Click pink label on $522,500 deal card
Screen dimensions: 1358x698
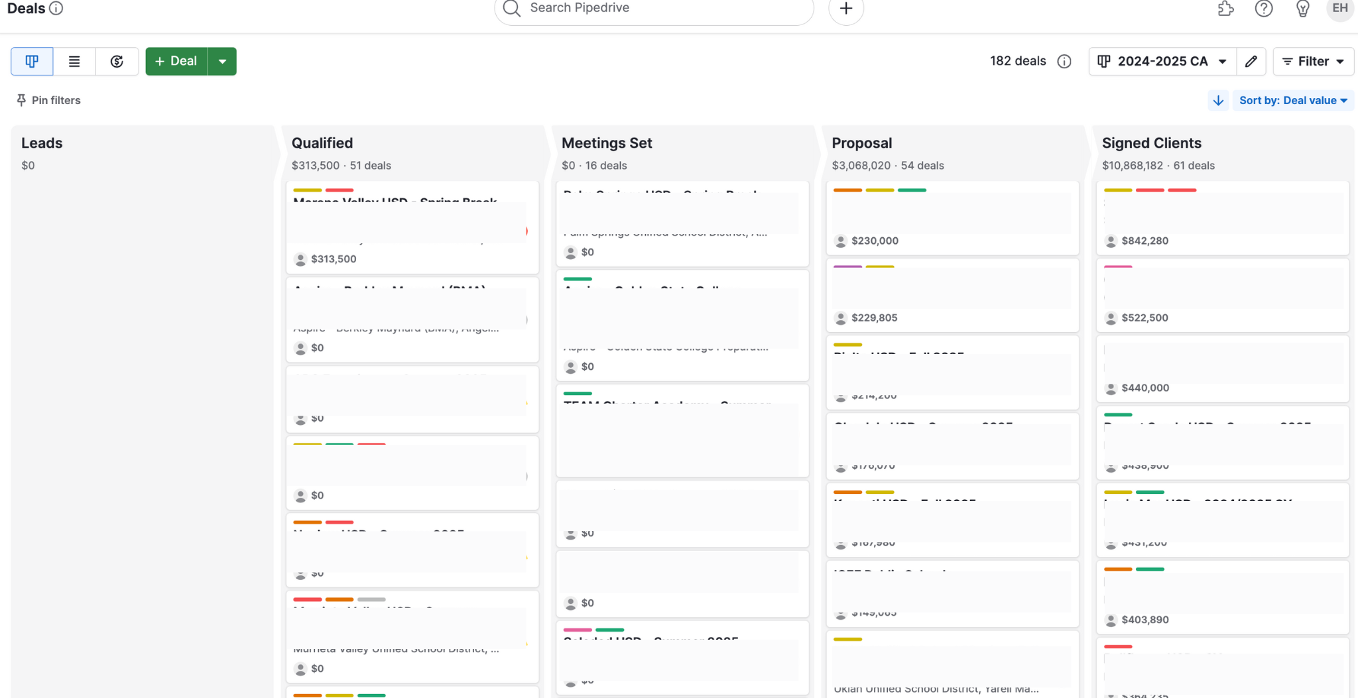pyautogui.click(x=1118, y=266)
